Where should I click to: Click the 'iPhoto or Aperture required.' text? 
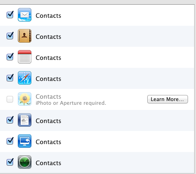coord(71,103)
